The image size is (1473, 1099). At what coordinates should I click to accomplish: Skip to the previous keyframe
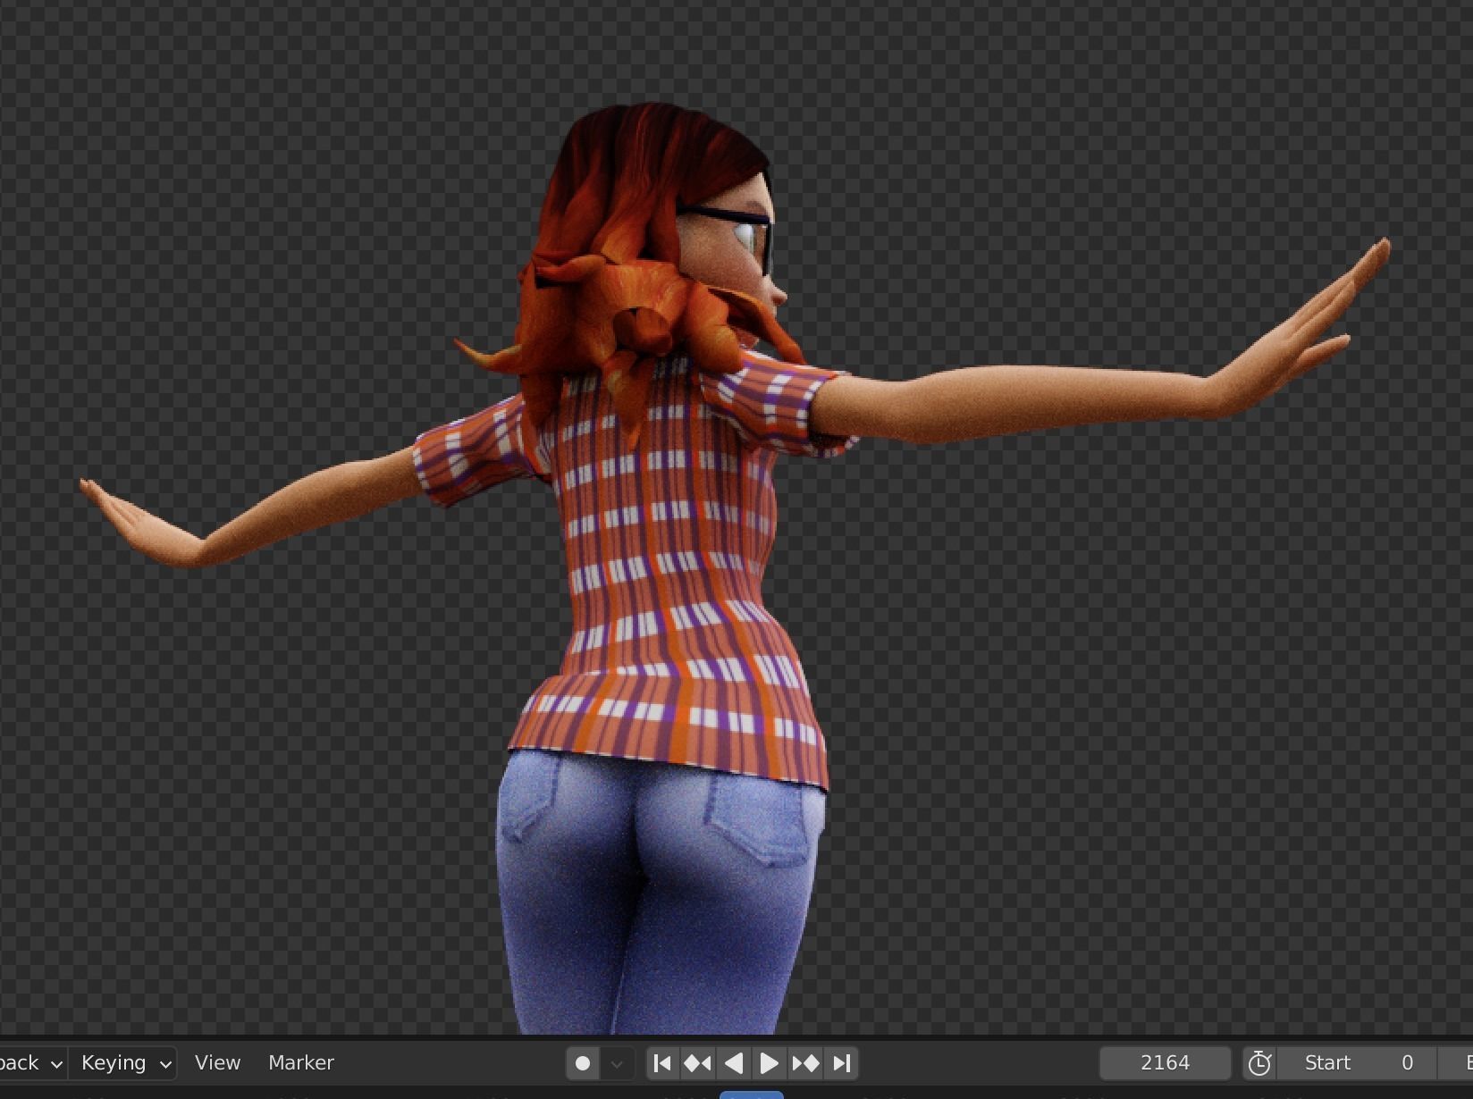pyautogui.click(x=698, y=1062)
